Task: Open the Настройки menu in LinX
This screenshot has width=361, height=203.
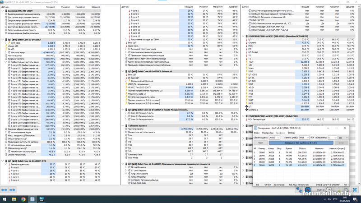Action: (x=268, y=133)
